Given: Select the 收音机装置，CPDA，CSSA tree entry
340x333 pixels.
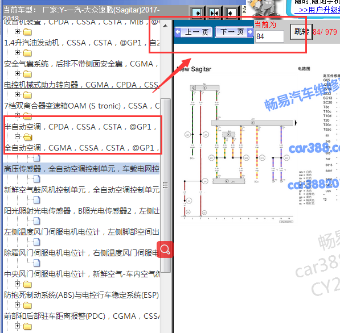Looking at the screenshot, I should pos(82,22).
